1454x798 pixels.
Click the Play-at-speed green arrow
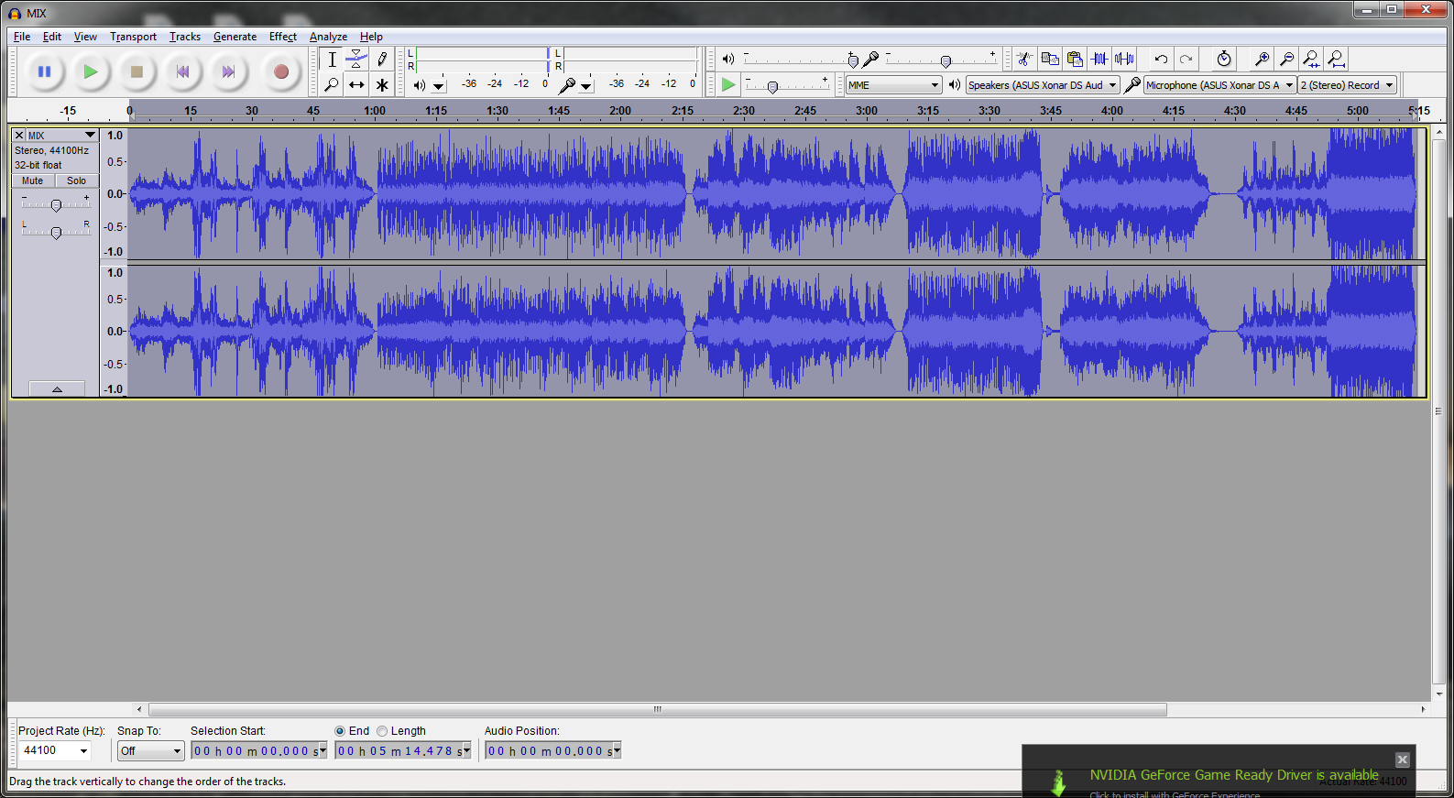pos(728,84)
